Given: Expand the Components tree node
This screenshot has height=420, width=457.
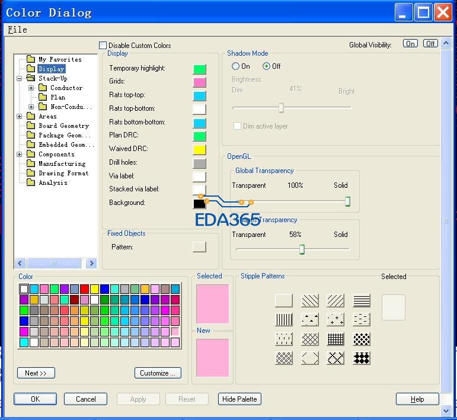Looking at the screenshot, I should pyautogui.click(x=19, y=155).
